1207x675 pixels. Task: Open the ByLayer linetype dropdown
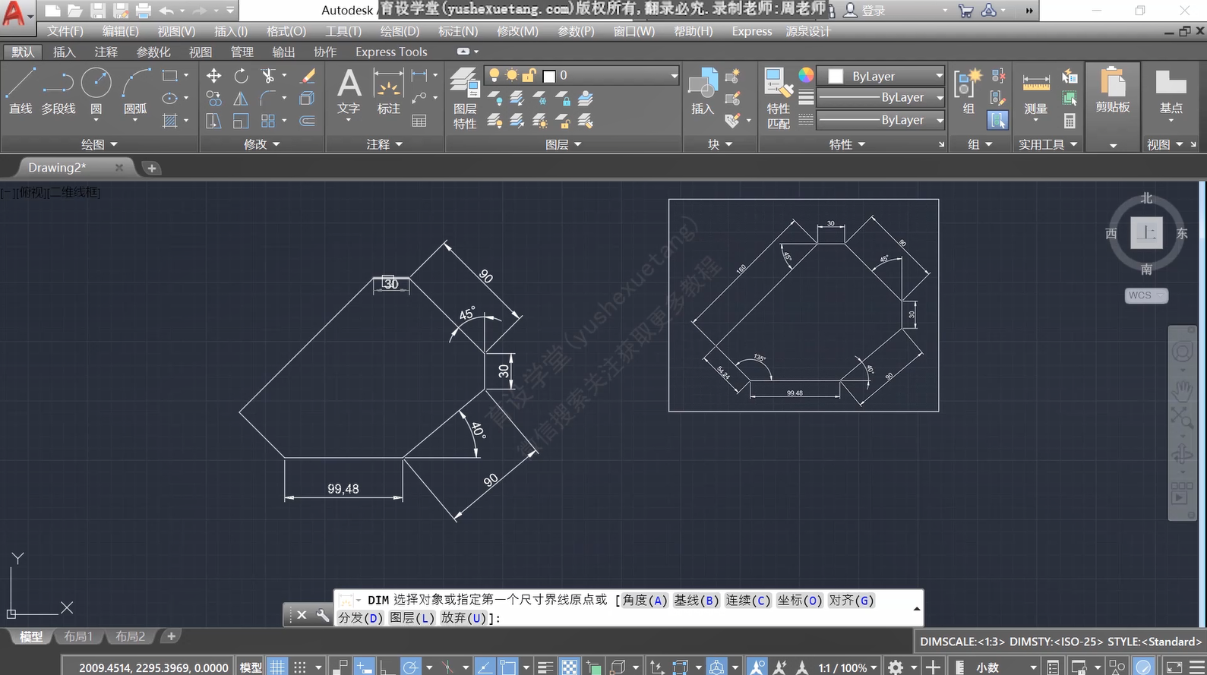(881, 120)
